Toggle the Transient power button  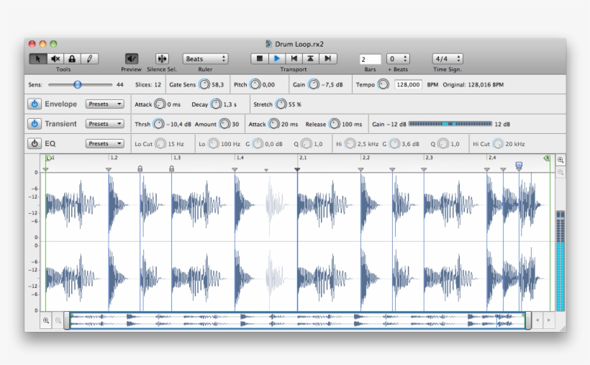click(x=35, y=124)
